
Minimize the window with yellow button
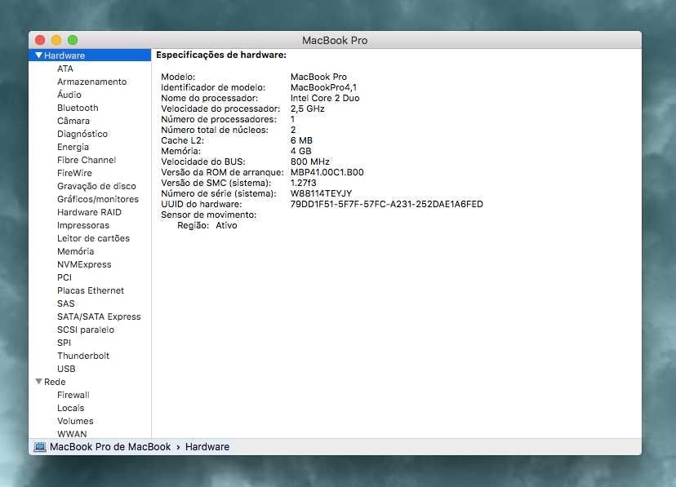point(56,40)
